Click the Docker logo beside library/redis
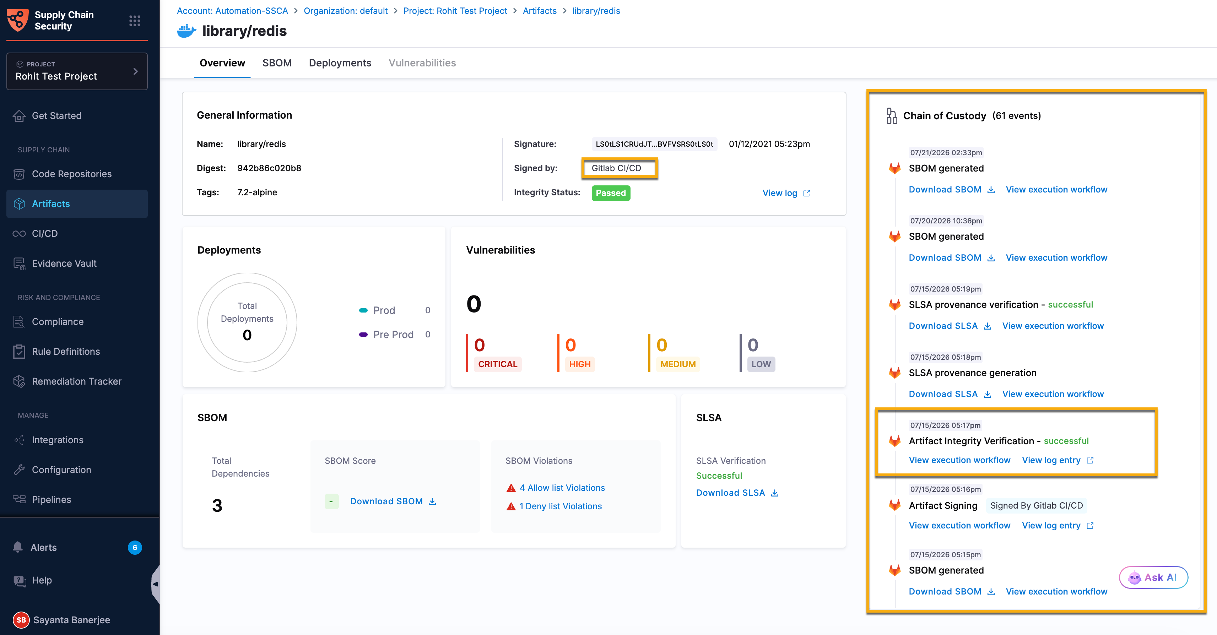The width and height of the screenshot is (1217, 635). pyautogui.click(x=186, y=31)
